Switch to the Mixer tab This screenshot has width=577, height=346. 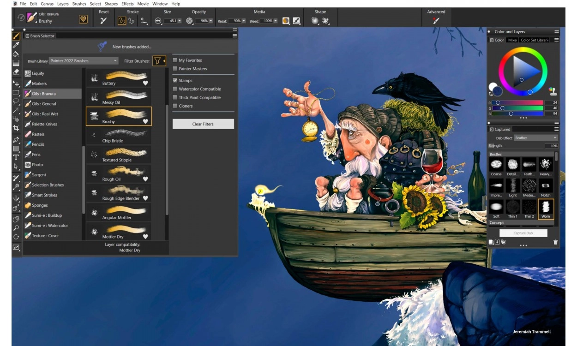tap(512, 40)
